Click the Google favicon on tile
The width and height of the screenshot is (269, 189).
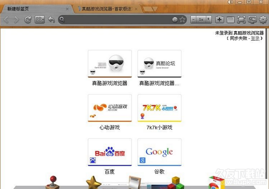click(x=142, y=160)
